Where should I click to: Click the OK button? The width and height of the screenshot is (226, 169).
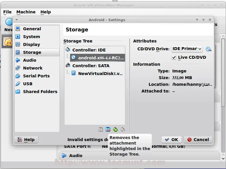171,140
